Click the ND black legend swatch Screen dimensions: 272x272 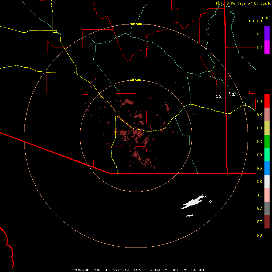point(267,235)
